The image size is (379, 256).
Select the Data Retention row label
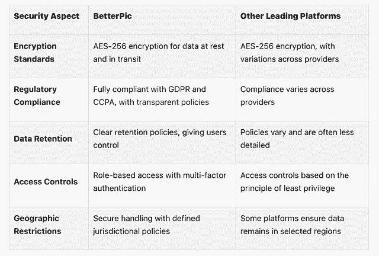tap(43, 139)
